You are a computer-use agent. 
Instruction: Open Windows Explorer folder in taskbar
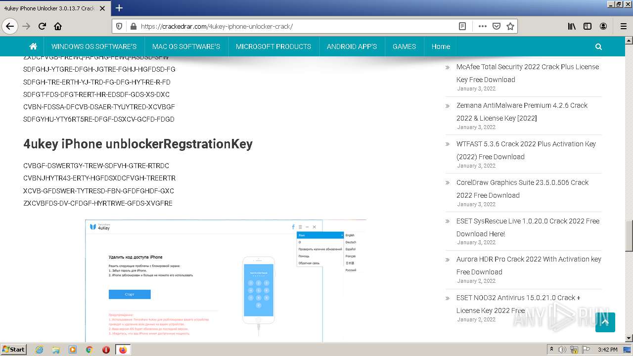tap(56, 350)
